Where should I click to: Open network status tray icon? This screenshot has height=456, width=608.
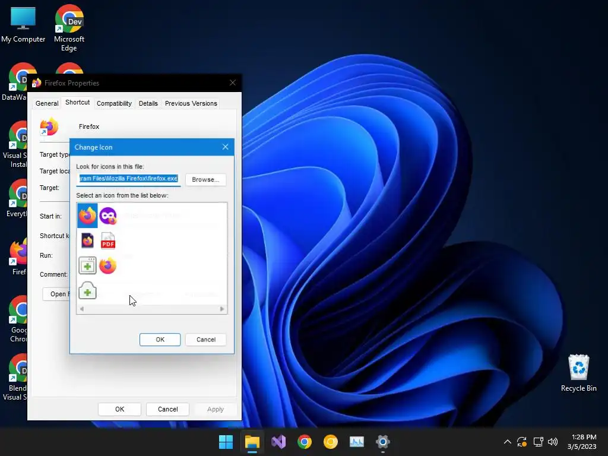point(538,442)
